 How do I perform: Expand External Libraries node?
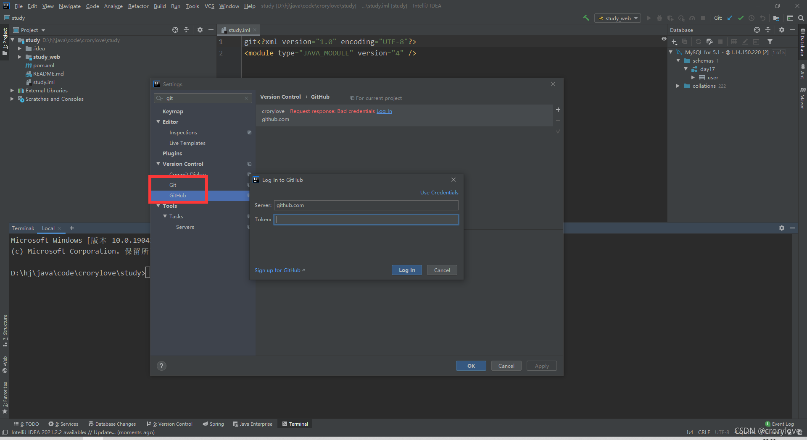[12, 91]
